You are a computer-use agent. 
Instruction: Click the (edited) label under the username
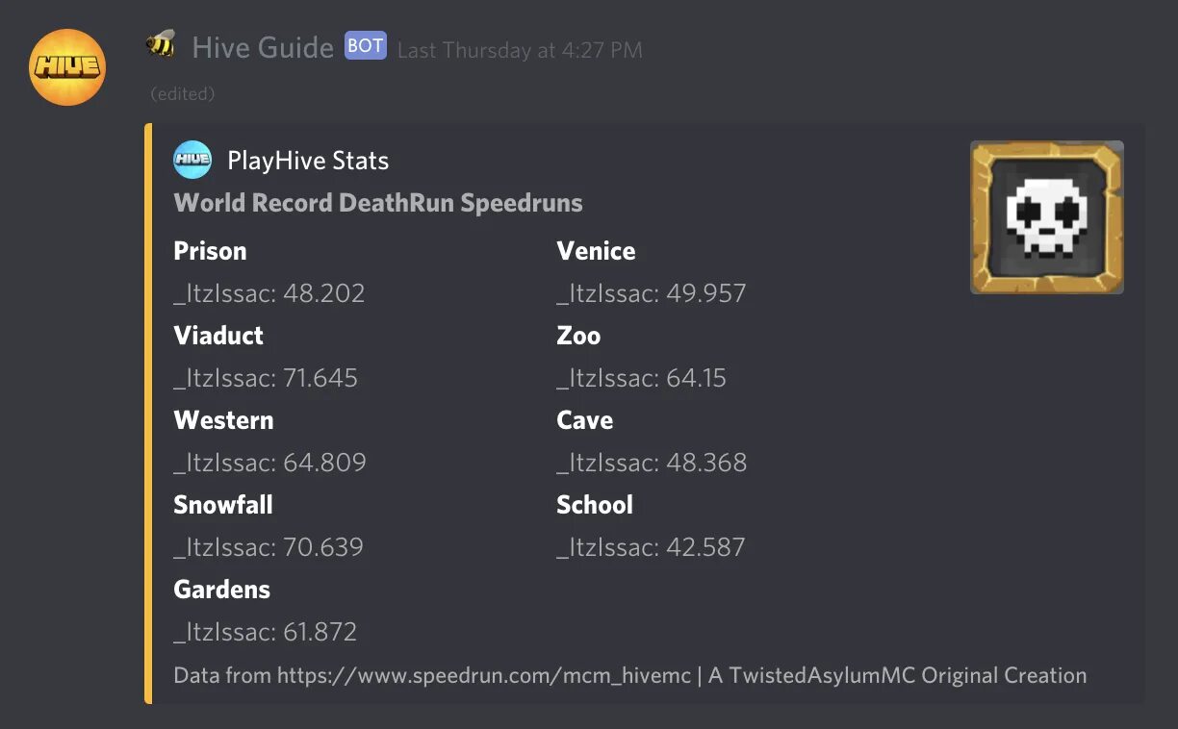(x=183, y=93)
